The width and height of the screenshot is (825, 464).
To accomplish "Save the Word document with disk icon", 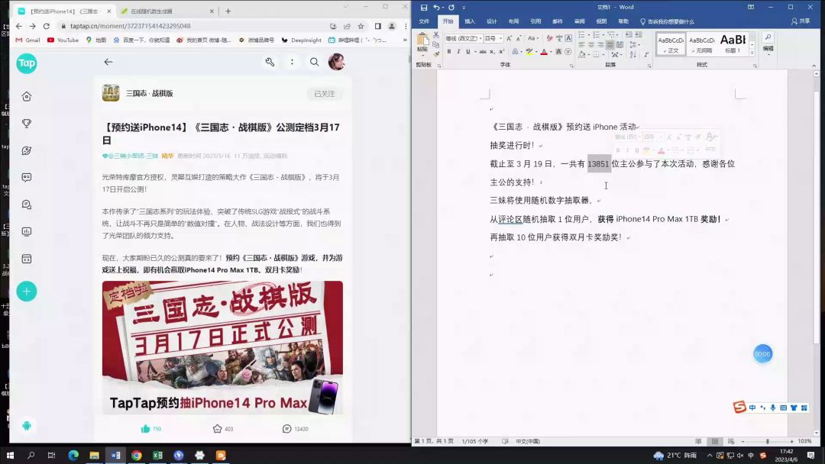I will coord(424,8).
